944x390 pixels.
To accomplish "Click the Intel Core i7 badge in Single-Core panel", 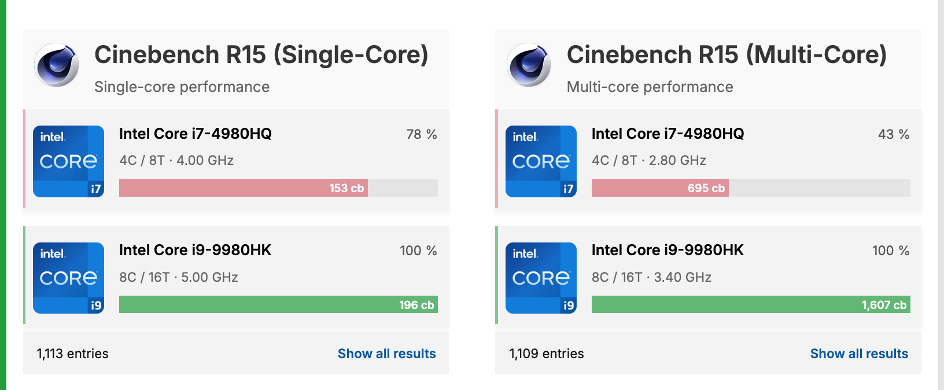I will click(68, 161).
